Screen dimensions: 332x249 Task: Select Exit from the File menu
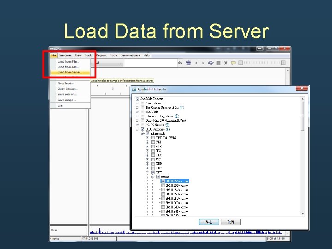[70, 106]
